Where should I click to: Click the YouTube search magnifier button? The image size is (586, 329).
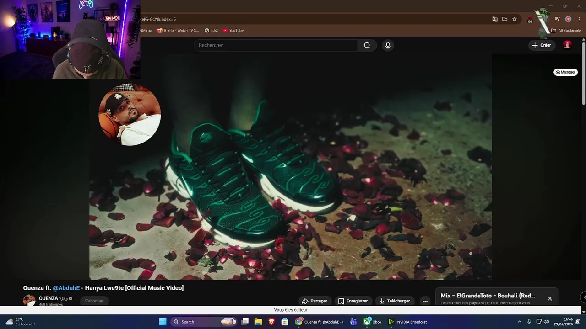pos(367,45)
